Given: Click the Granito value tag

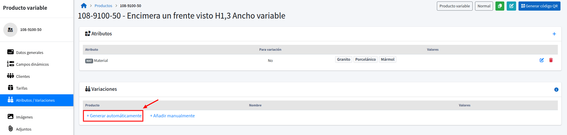Looking at the screenshot, I should tap(343, 60).
